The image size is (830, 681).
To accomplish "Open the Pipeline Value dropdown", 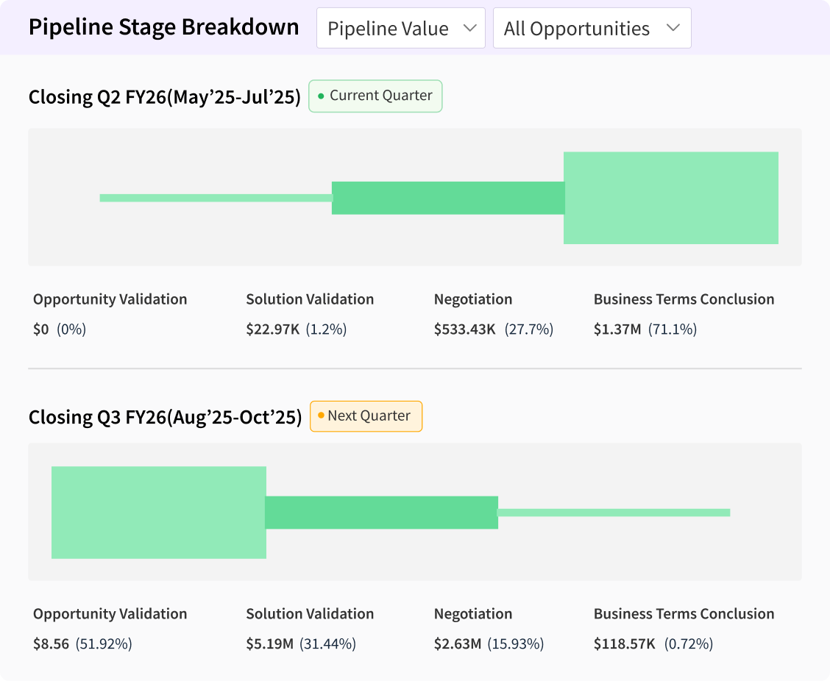I will tap(400, 29).
